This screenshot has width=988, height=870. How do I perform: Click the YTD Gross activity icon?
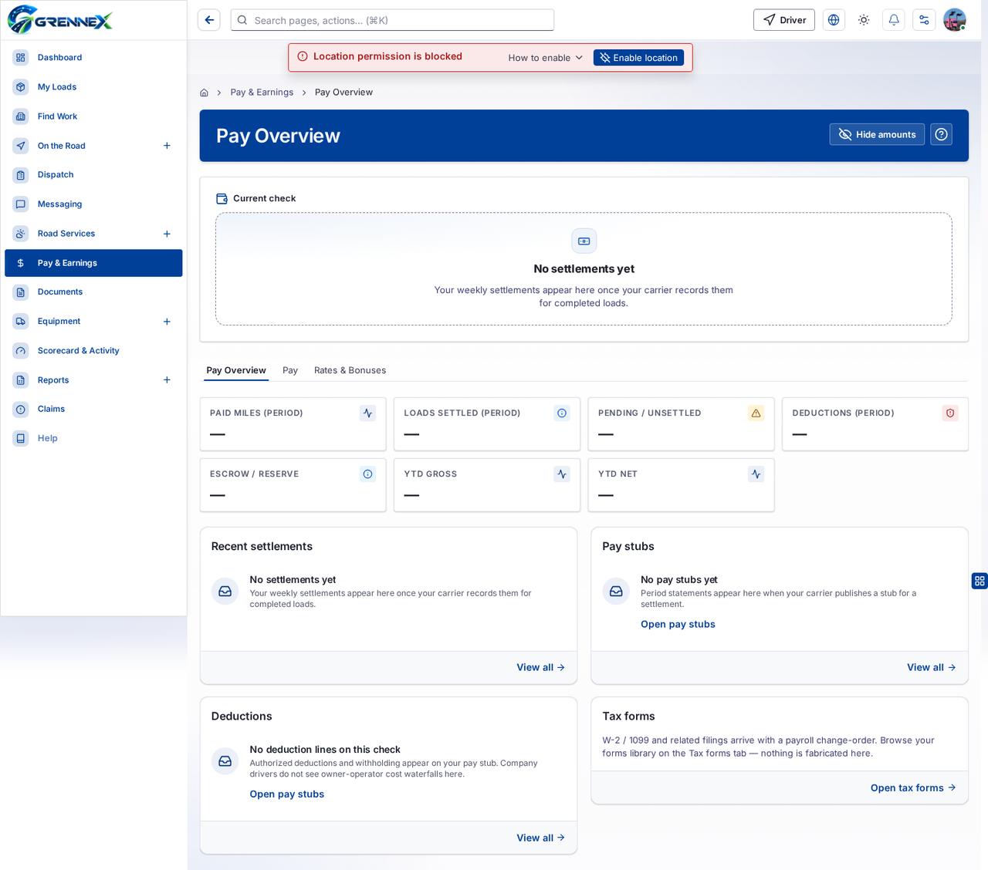(x=562, y=474)
